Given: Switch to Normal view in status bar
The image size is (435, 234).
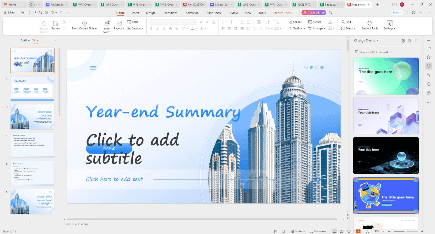Looking at the screenshot, I should tap(334, 231).
